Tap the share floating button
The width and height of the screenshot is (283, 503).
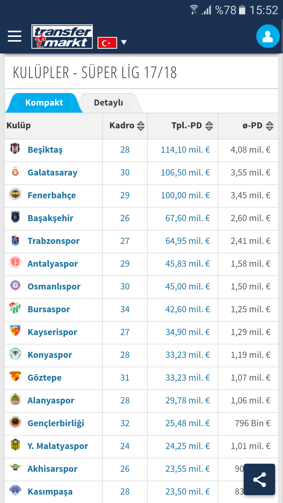(x=259, y=479)
